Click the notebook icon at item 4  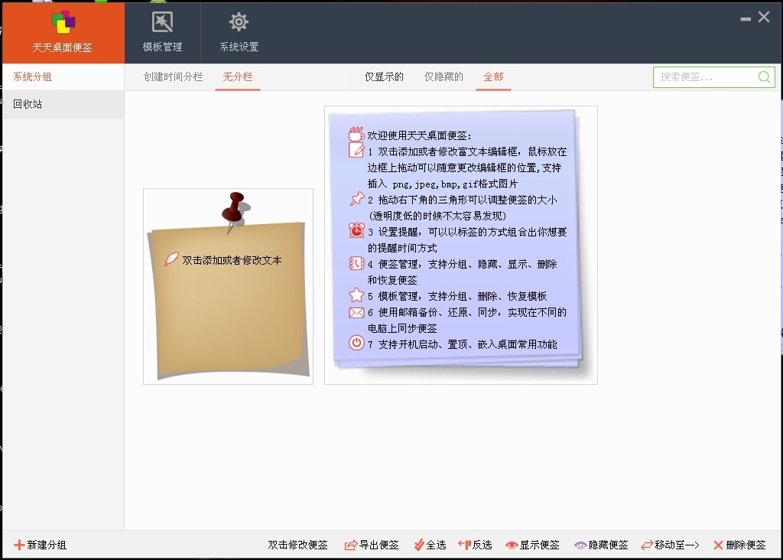(356, 262)
